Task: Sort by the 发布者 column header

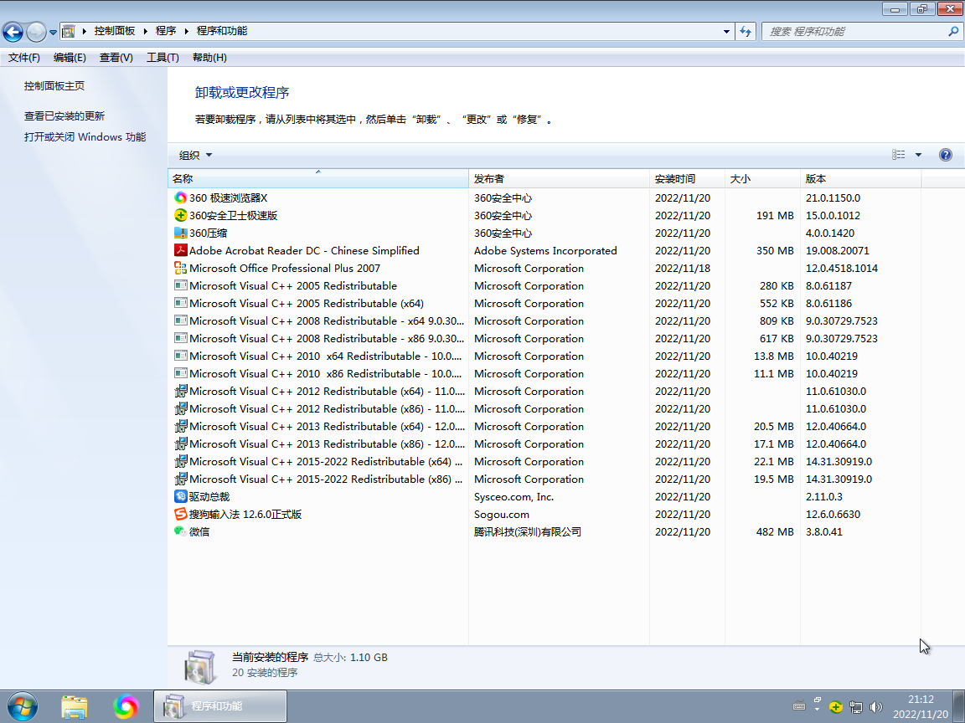Action: pos(559,178)
